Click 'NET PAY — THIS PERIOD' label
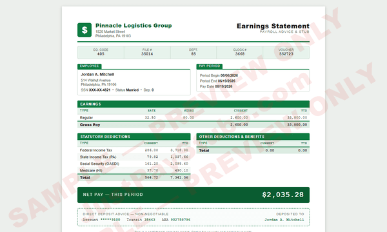This screenshot has width=387, height=232. [113, 195]
